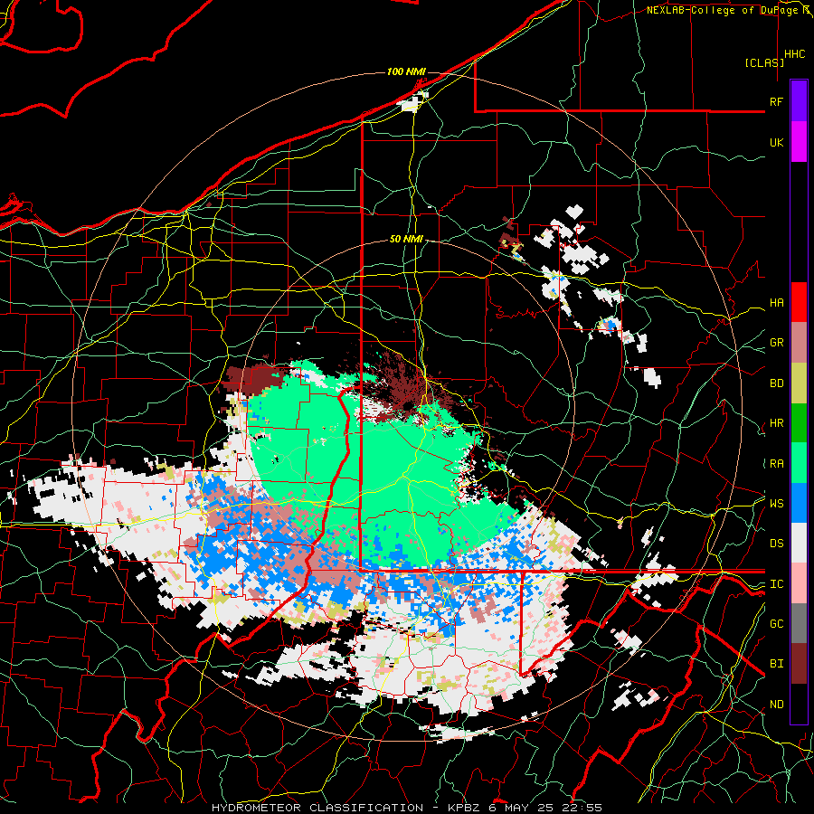Image resolution: width=814 pixels, height=814 pixels.
Task: Click the ND legend label
Action: point(776,705)
